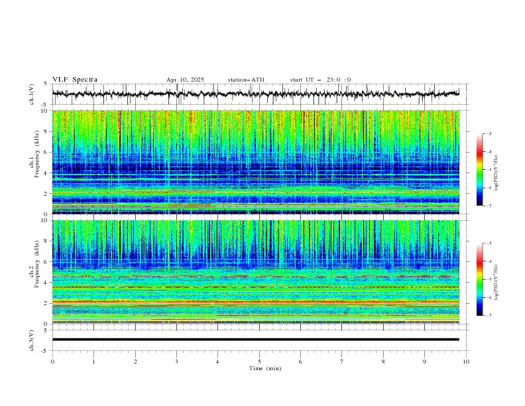Click the ch.2 spectrogram panel
This screenshot has width=525, height=406.
pyautogui.click(x=255, y=272)
